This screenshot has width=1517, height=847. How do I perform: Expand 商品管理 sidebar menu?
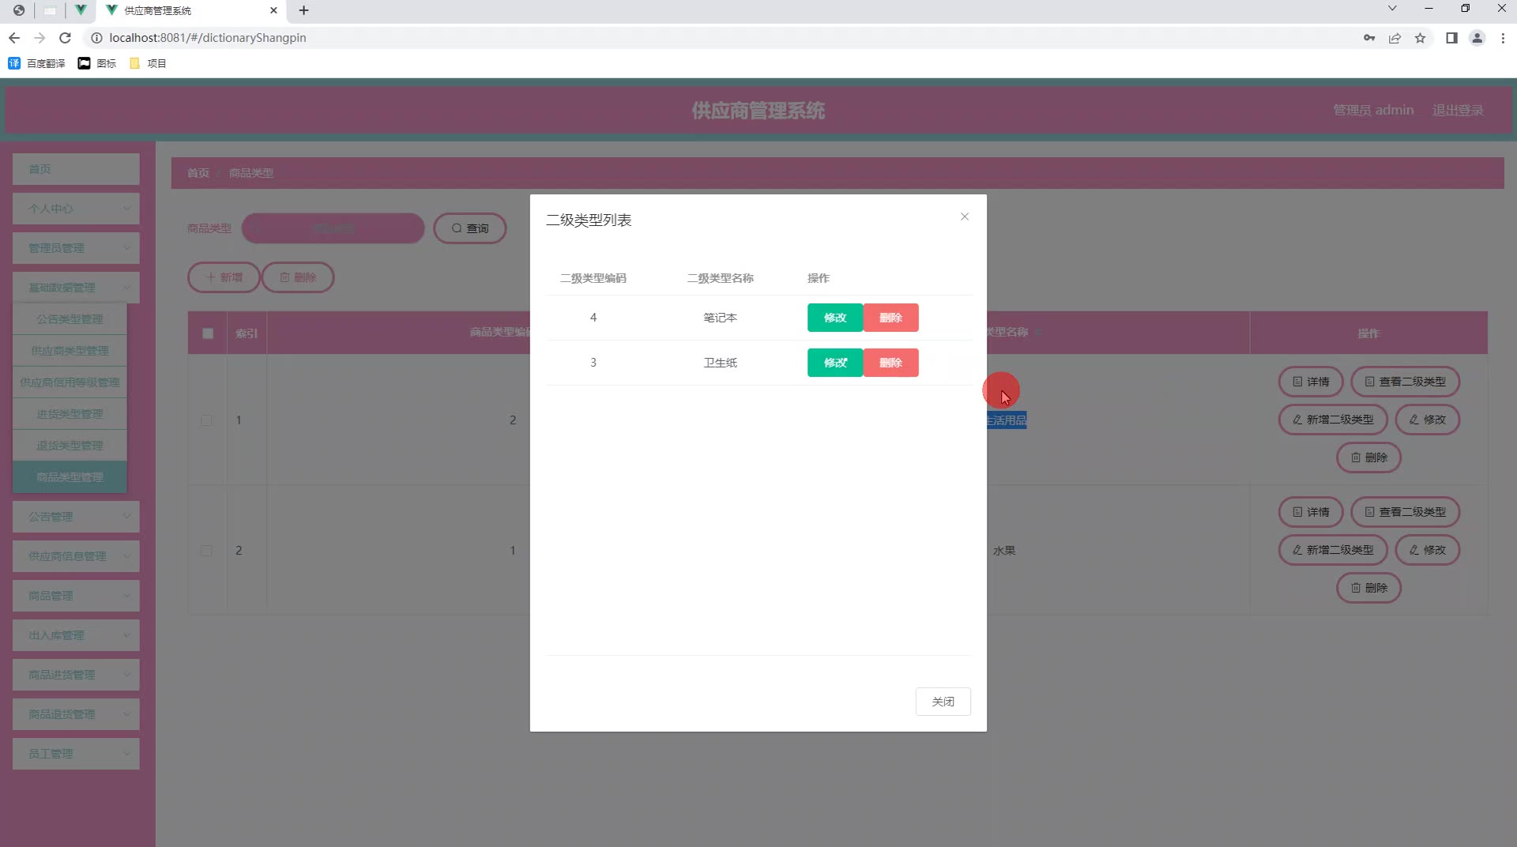pyautogui.click(x=76, y=596)
